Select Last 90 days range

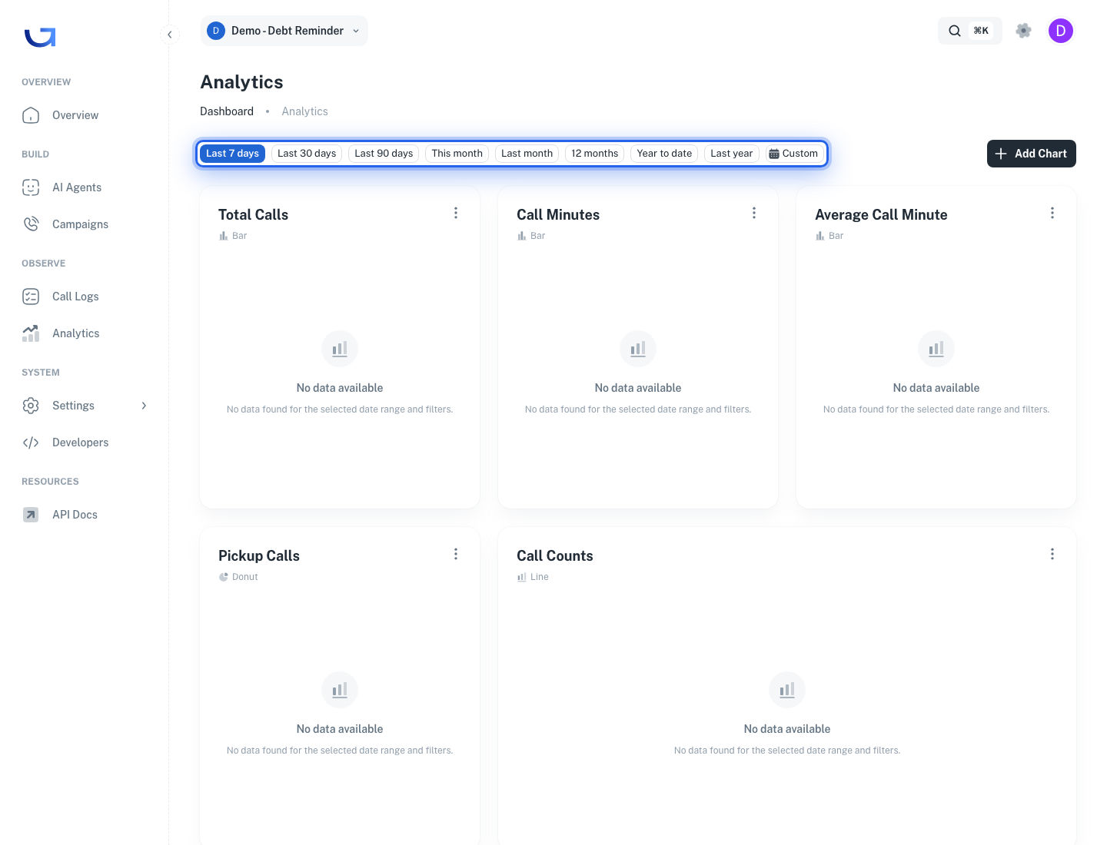tap(384, 154)
